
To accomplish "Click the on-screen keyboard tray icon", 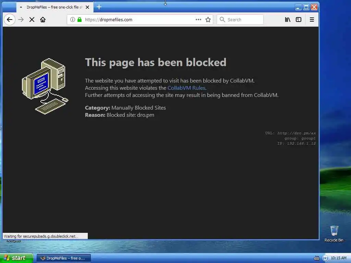I will 316,258.
